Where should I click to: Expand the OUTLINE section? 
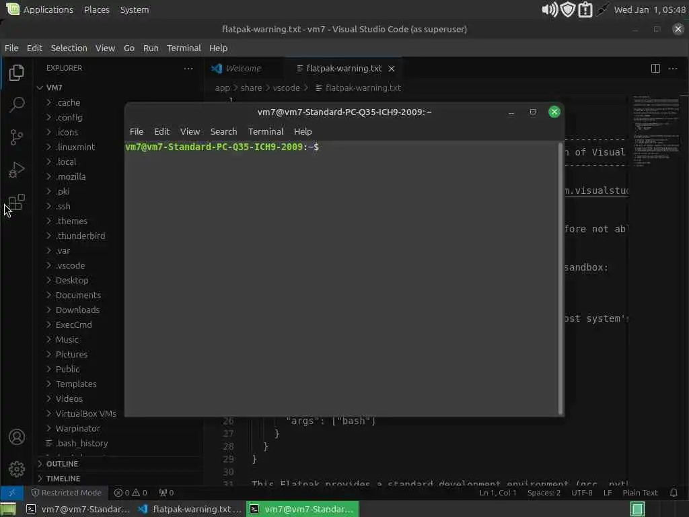(62, 464)
